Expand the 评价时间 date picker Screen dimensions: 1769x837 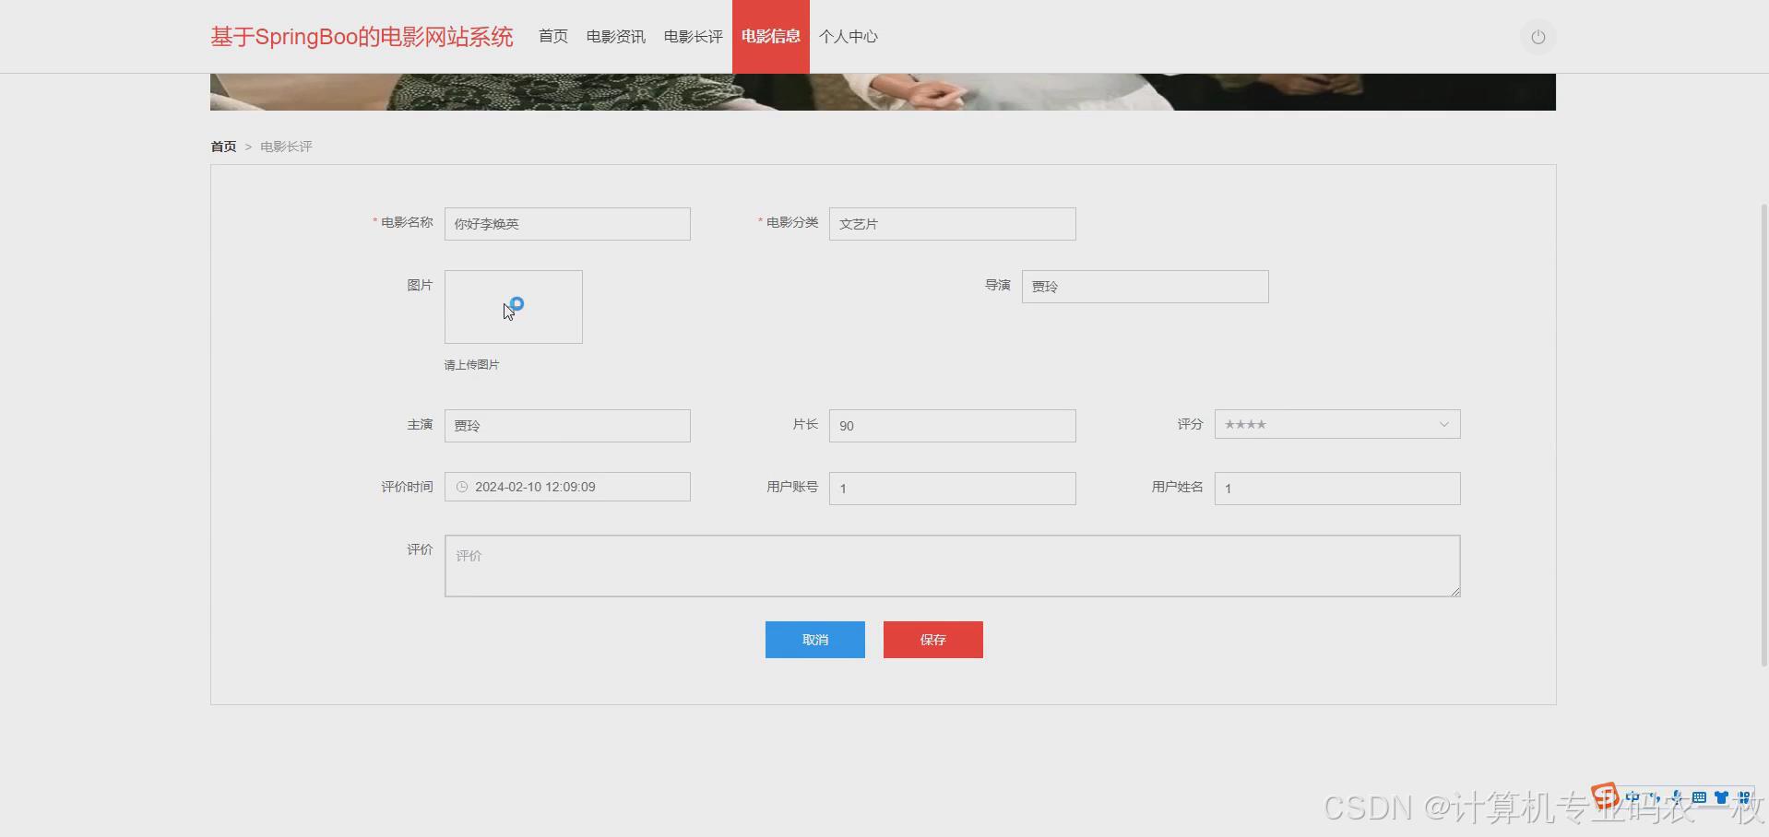[x=567, y=486]
